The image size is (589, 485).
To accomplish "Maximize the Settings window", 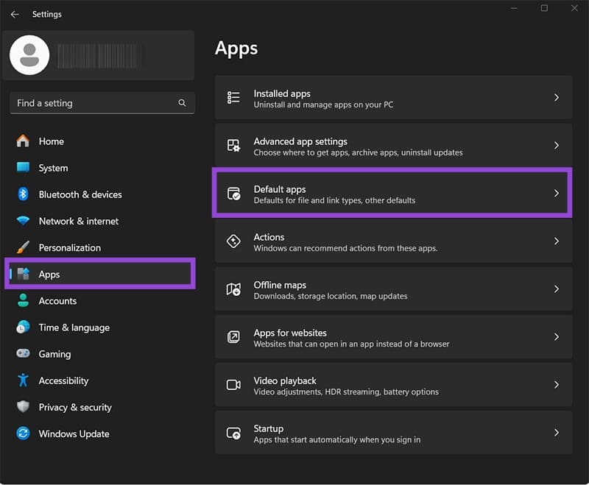I will (544, 8).
